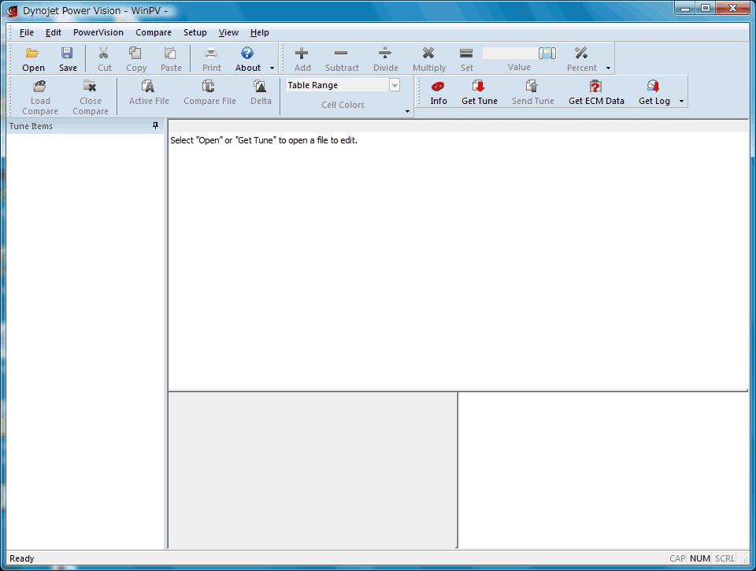Screen dimensions: 756x571
Task: Click Close Compare icon
Action: point(90,87)
